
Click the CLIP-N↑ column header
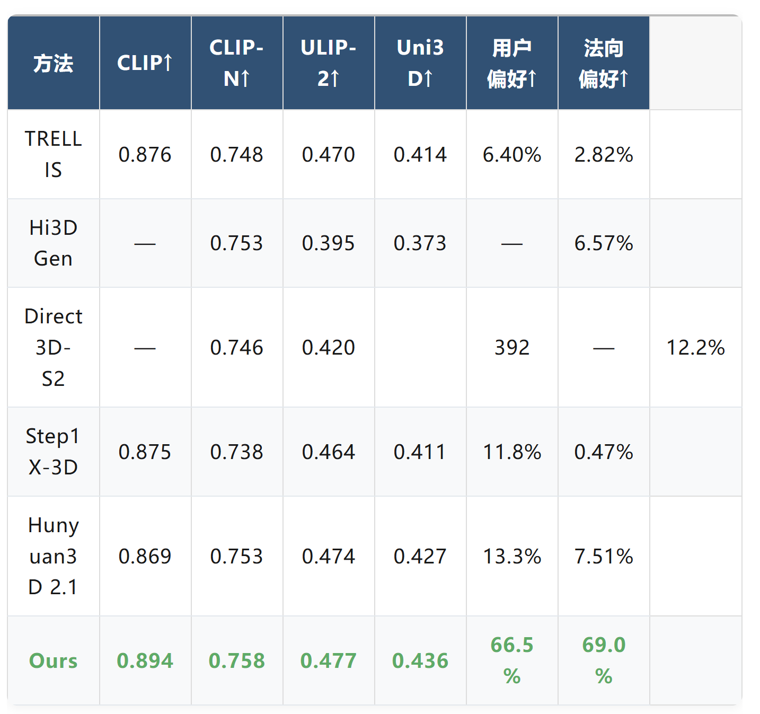pyautogui.click(x=237, y=63)
